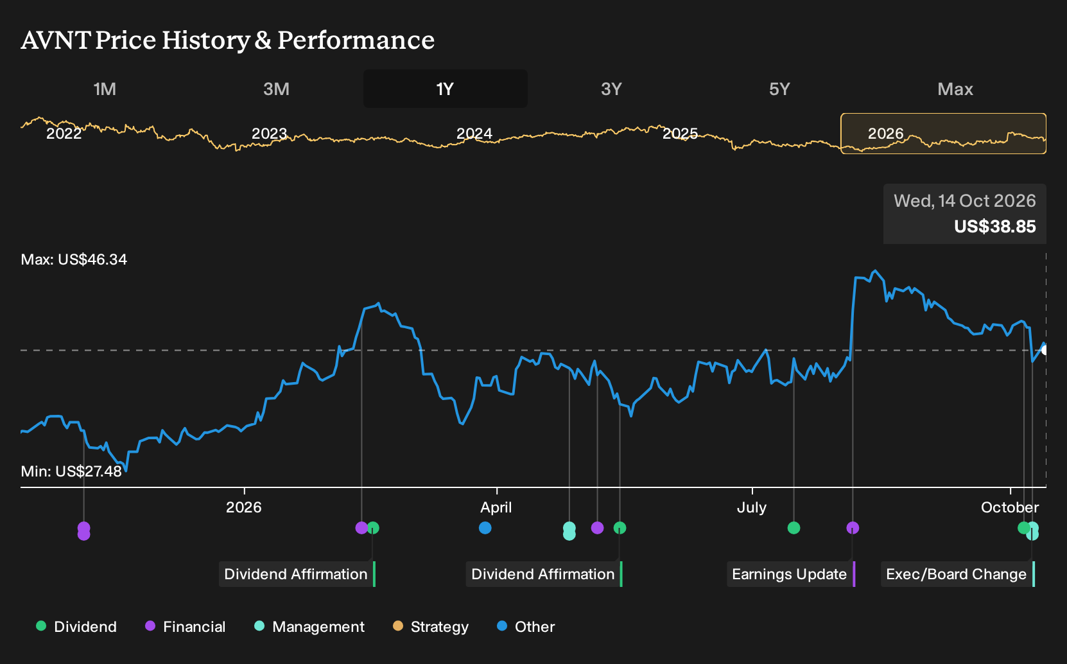Click the 'July' axis label
The image size is (1067, 664).
[752, 507]
